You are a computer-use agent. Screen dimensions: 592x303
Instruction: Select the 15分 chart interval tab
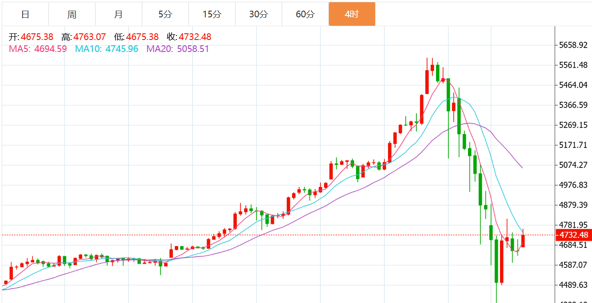coord(212,14)
